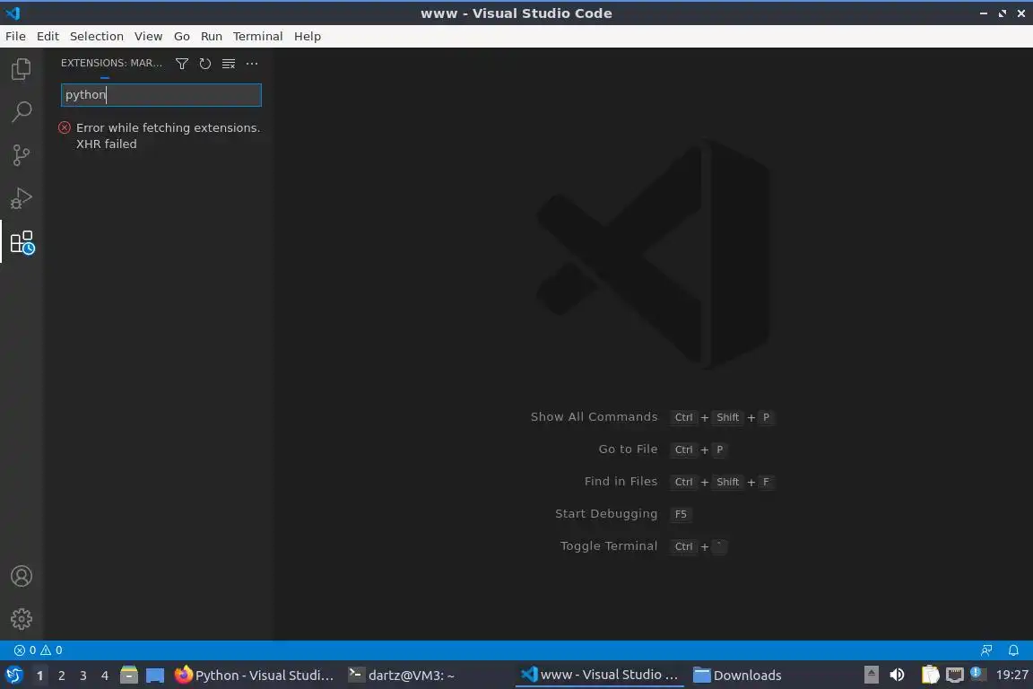Image resolution: width=1033 pixels, height=689 pixels.
Task: Open the Explorer view in activity bar
Action: click(22, 68)
